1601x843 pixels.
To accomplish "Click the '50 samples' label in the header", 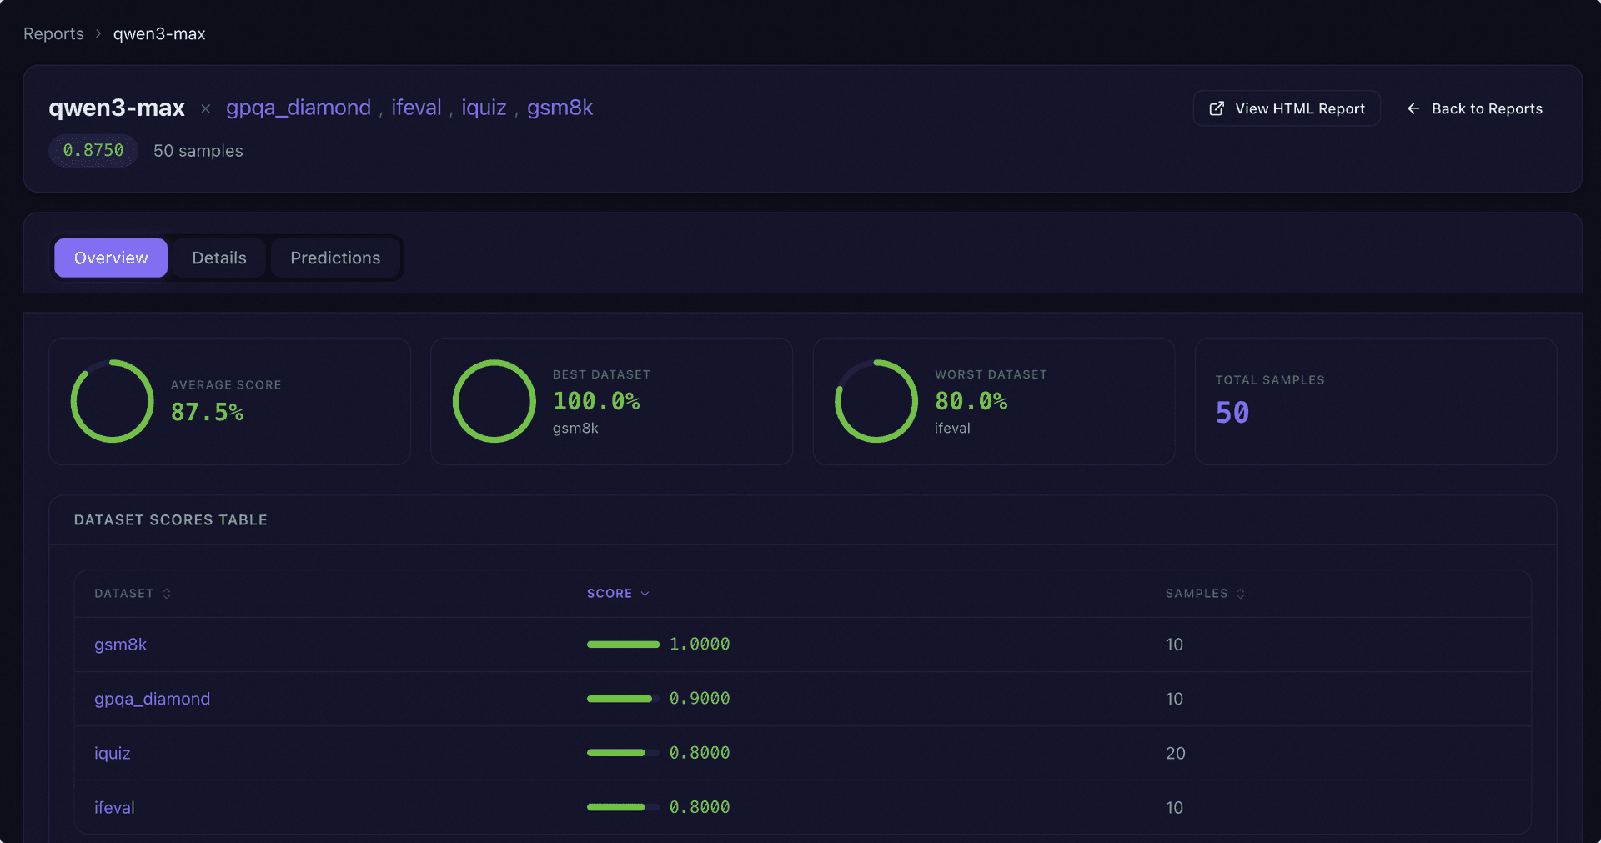I will (198, 151).
